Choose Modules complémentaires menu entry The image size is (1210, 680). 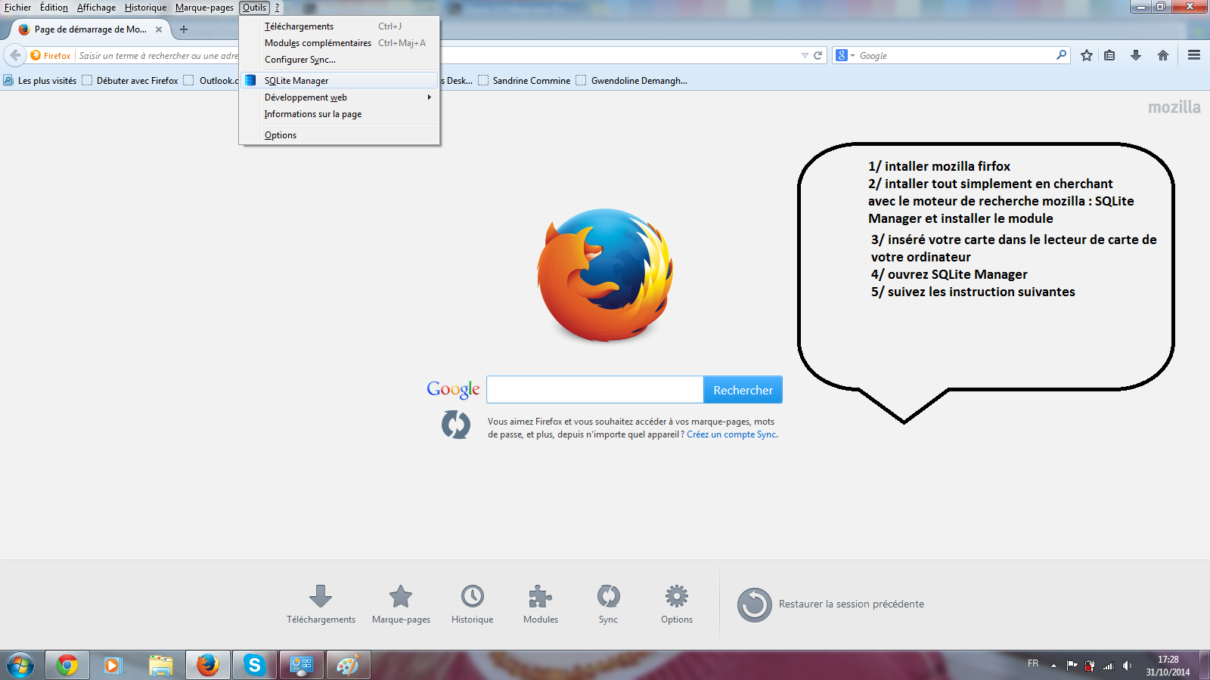(x=318, y=43)
